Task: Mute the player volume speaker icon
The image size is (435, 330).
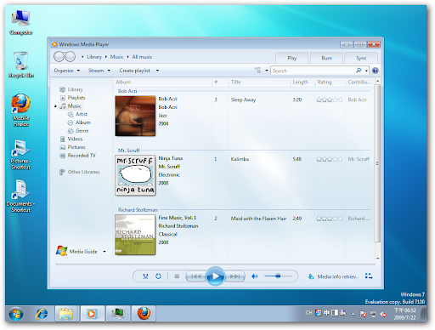Action: click(255, 276)
